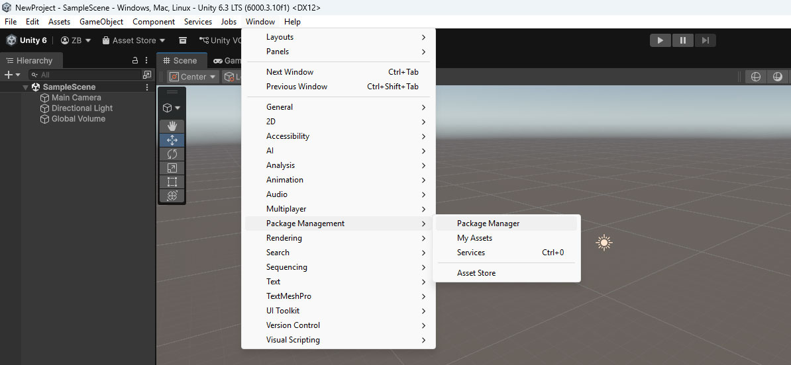
Task: Open the Edit menu
Action: pyautogui.click(x=32, y=22)
